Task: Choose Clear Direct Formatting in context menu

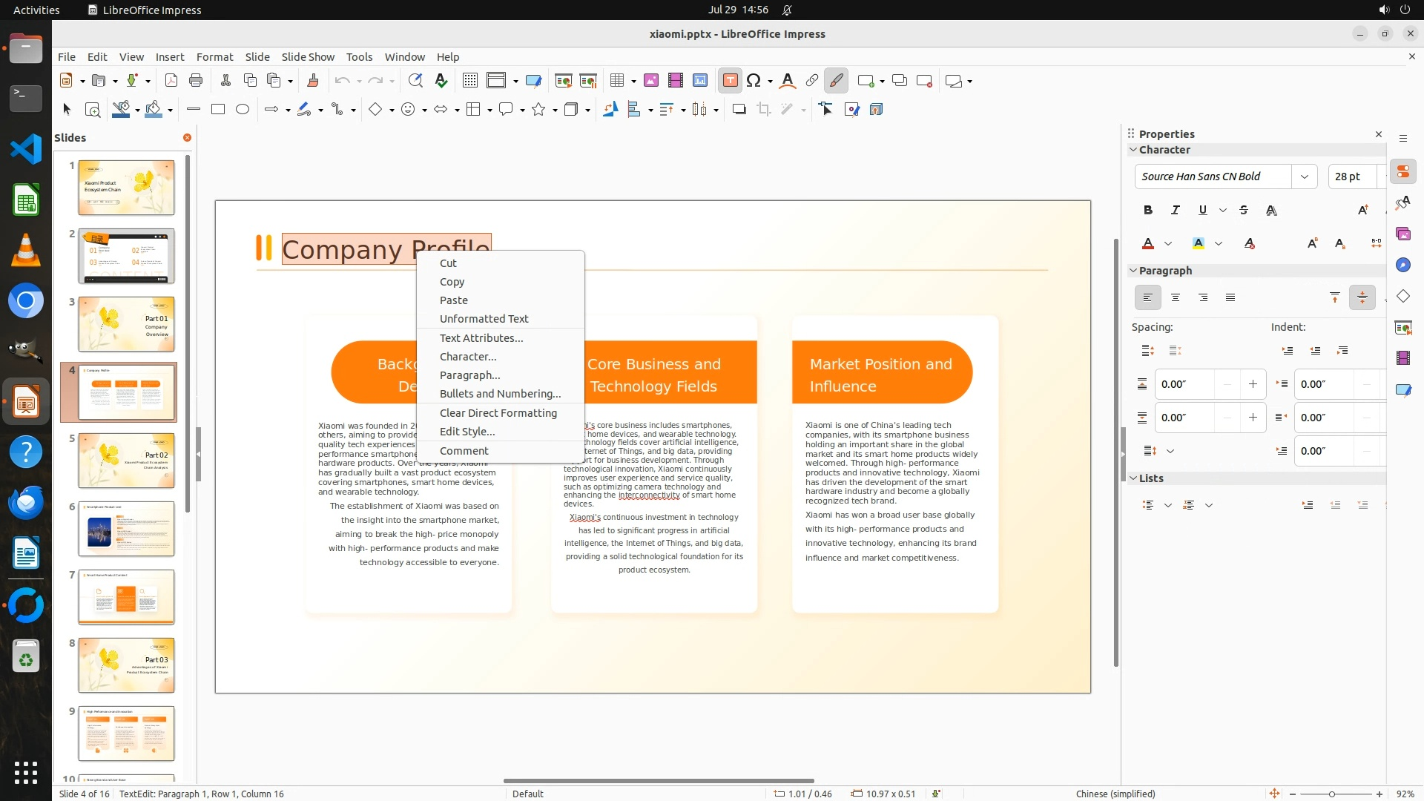Action: (498, 413)
